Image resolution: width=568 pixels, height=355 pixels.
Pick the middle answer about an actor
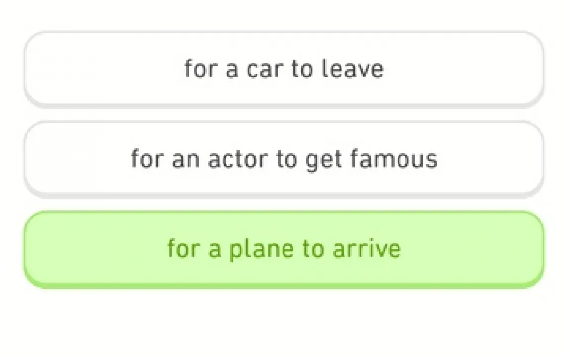(x=284, y=159)
